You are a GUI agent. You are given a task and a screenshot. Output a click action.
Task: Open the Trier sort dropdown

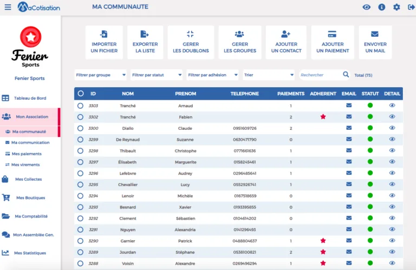coord(269,75)
